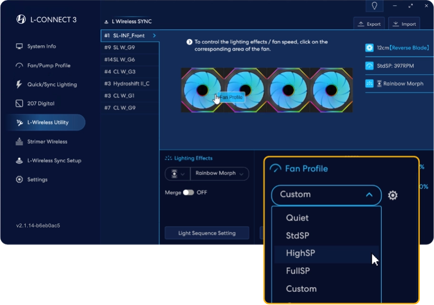The height and width of the screenshot is (305, 434).
Task: Click the Reverse Blade link text
Action: pos(409,48)
